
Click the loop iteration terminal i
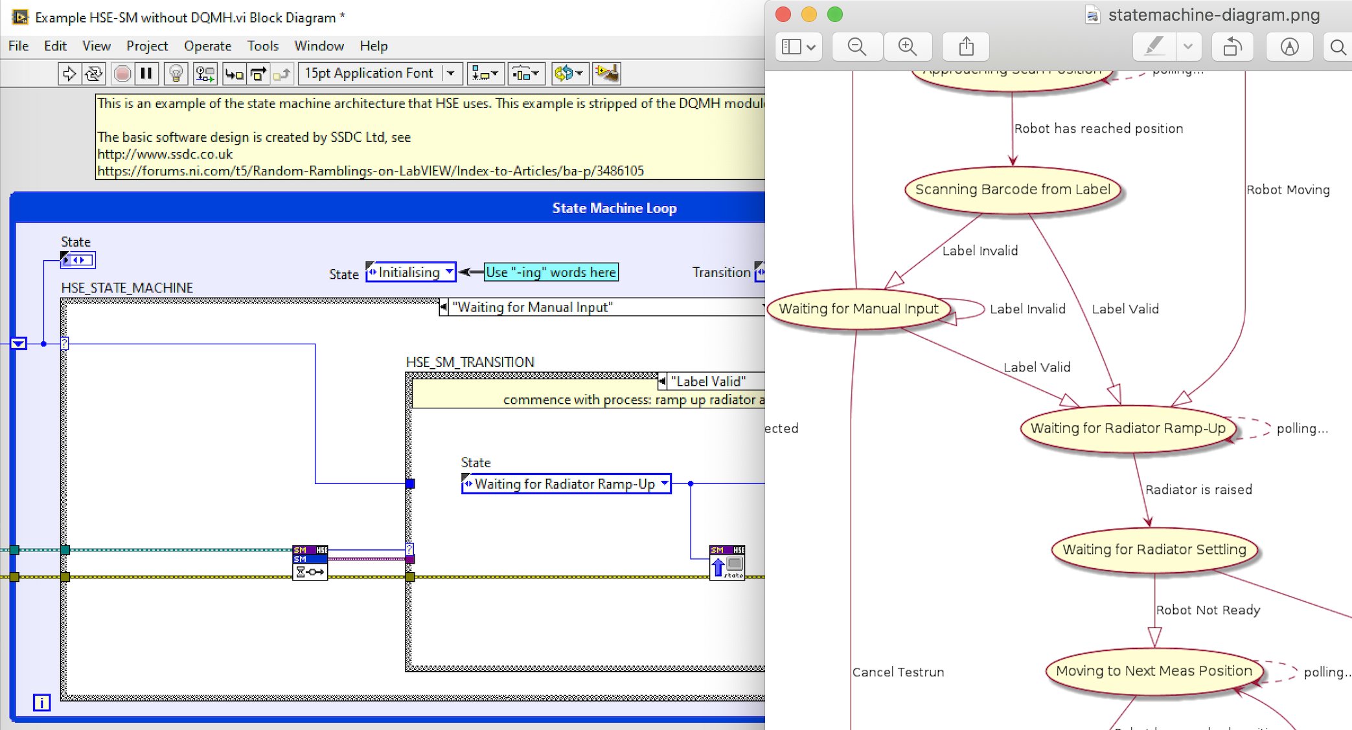pos(41,702)
